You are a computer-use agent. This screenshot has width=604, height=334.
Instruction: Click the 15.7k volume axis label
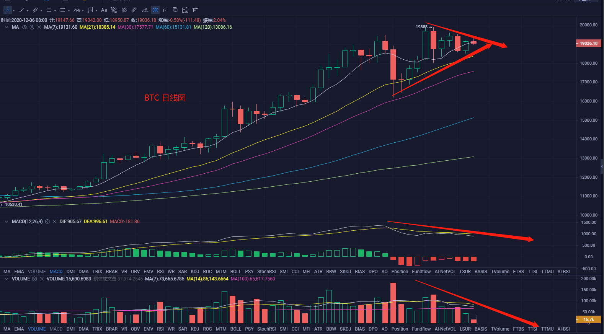click(x=588, y=319)
